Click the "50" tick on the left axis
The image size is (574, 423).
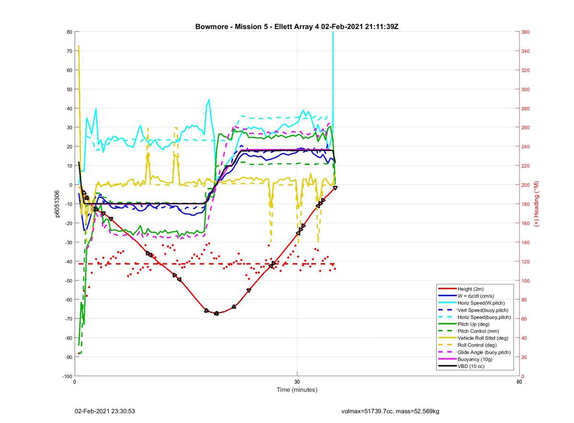pos(69,89)
